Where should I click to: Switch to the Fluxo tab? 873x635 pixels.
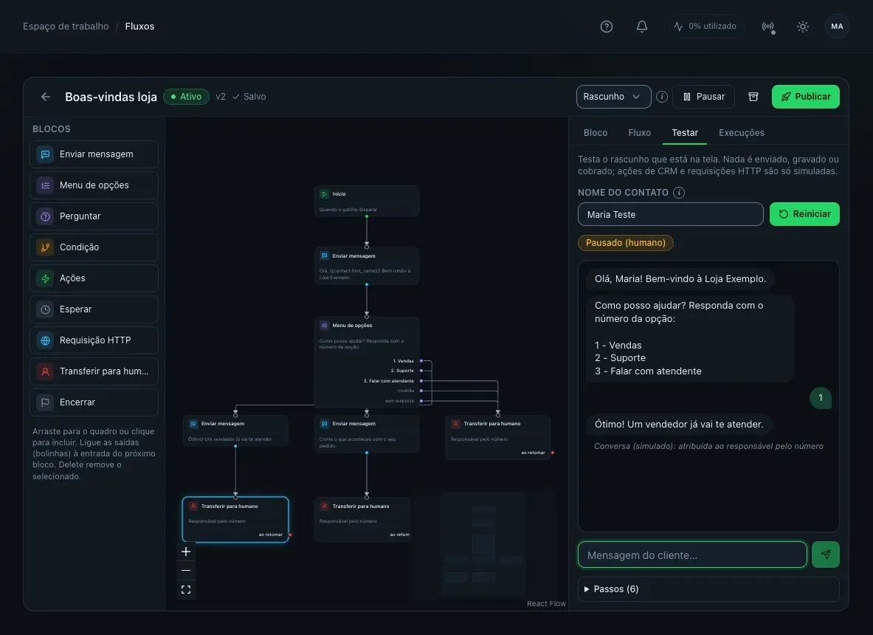tap(639, 133)
